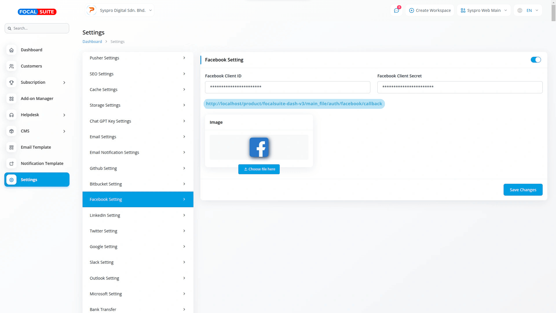Click the Facebook Client ID input field
The width and height of the screenshot is (556, 313).
(x=287, y=87)
